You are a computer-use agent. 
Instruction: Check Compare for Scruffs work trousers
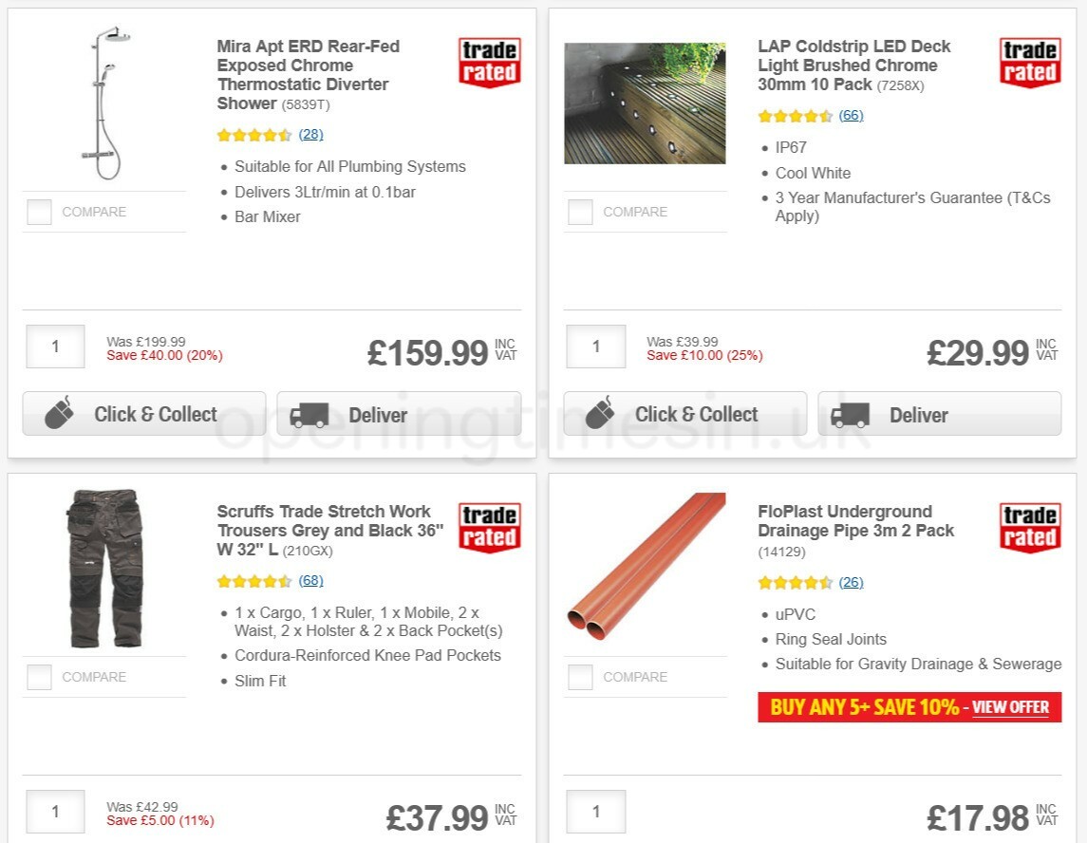pos(39,677)
